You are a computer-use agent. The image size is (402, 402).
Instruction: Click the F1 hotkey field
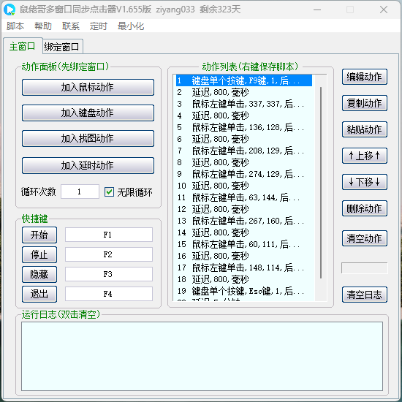coord(109,235)
